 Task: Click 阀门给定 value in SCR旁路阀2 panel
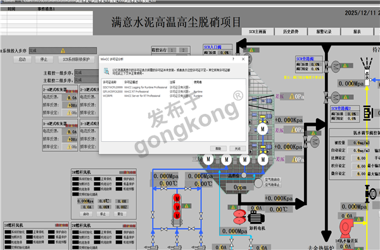[351, 118]
